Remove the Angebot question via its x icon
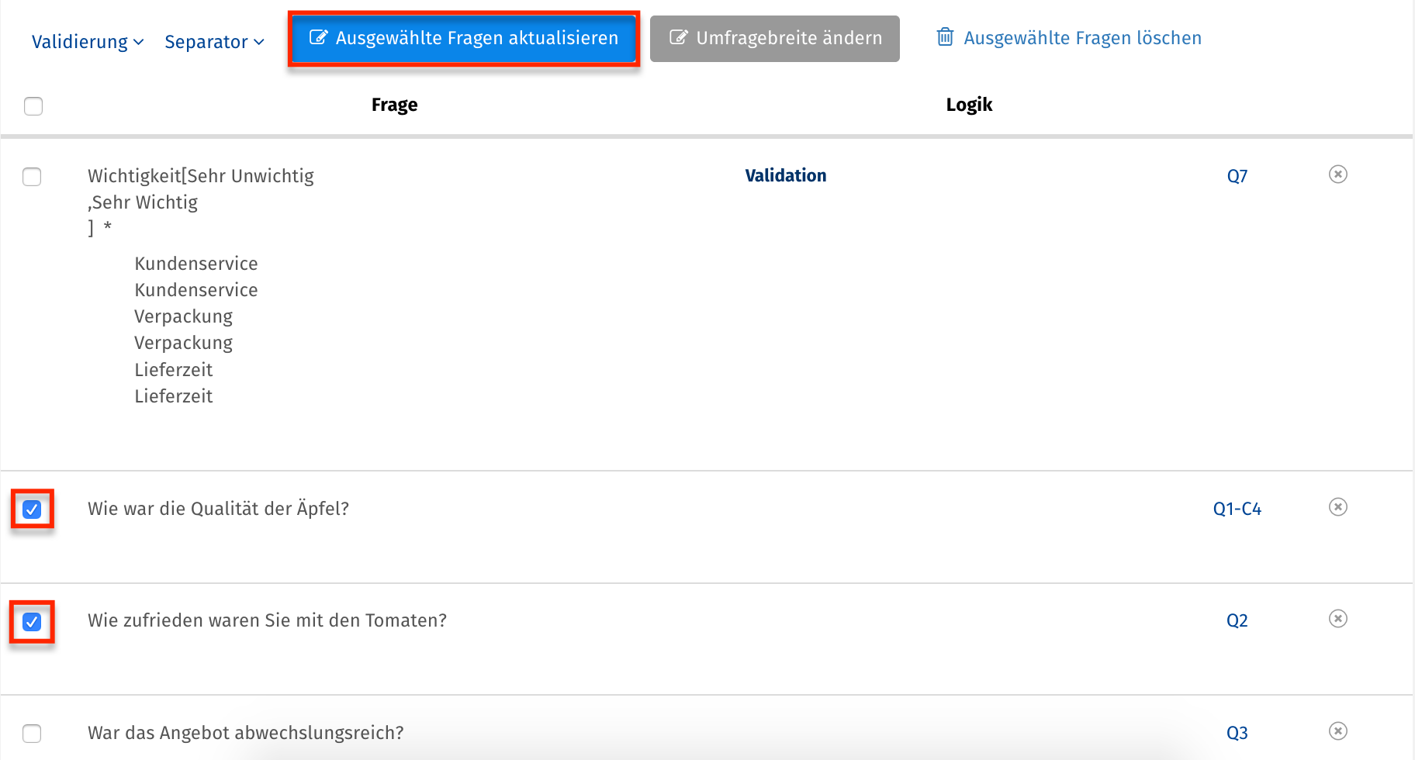 point(1337,731)
